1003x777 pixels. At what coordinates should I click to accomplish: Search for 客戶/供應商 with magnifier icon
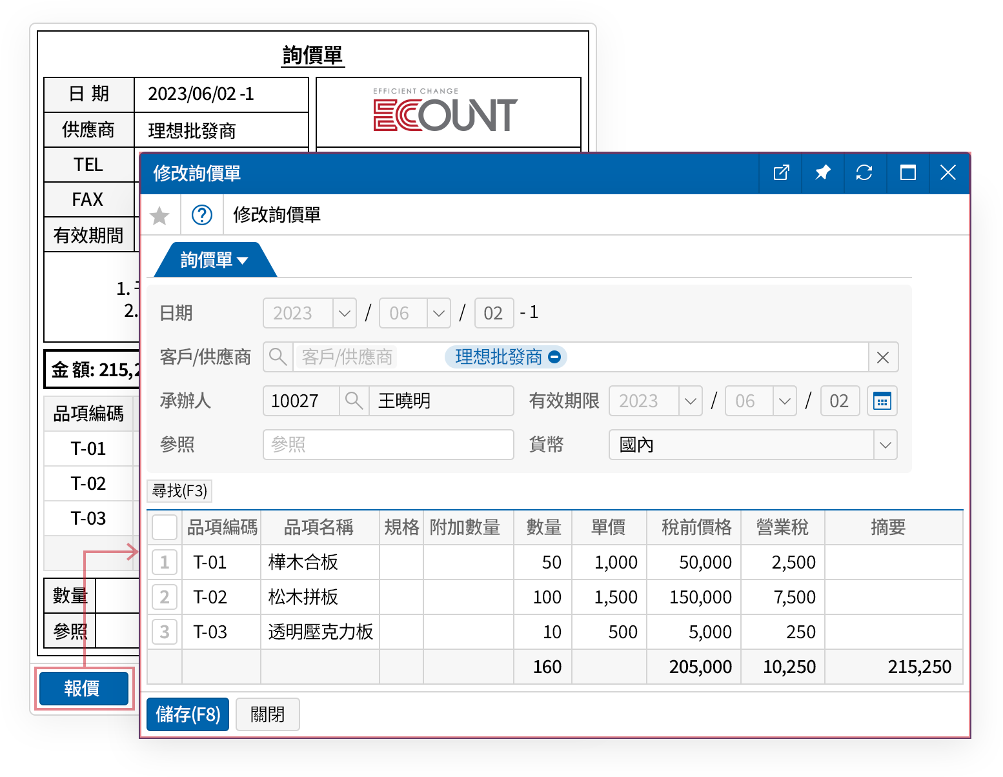point(278,357)
